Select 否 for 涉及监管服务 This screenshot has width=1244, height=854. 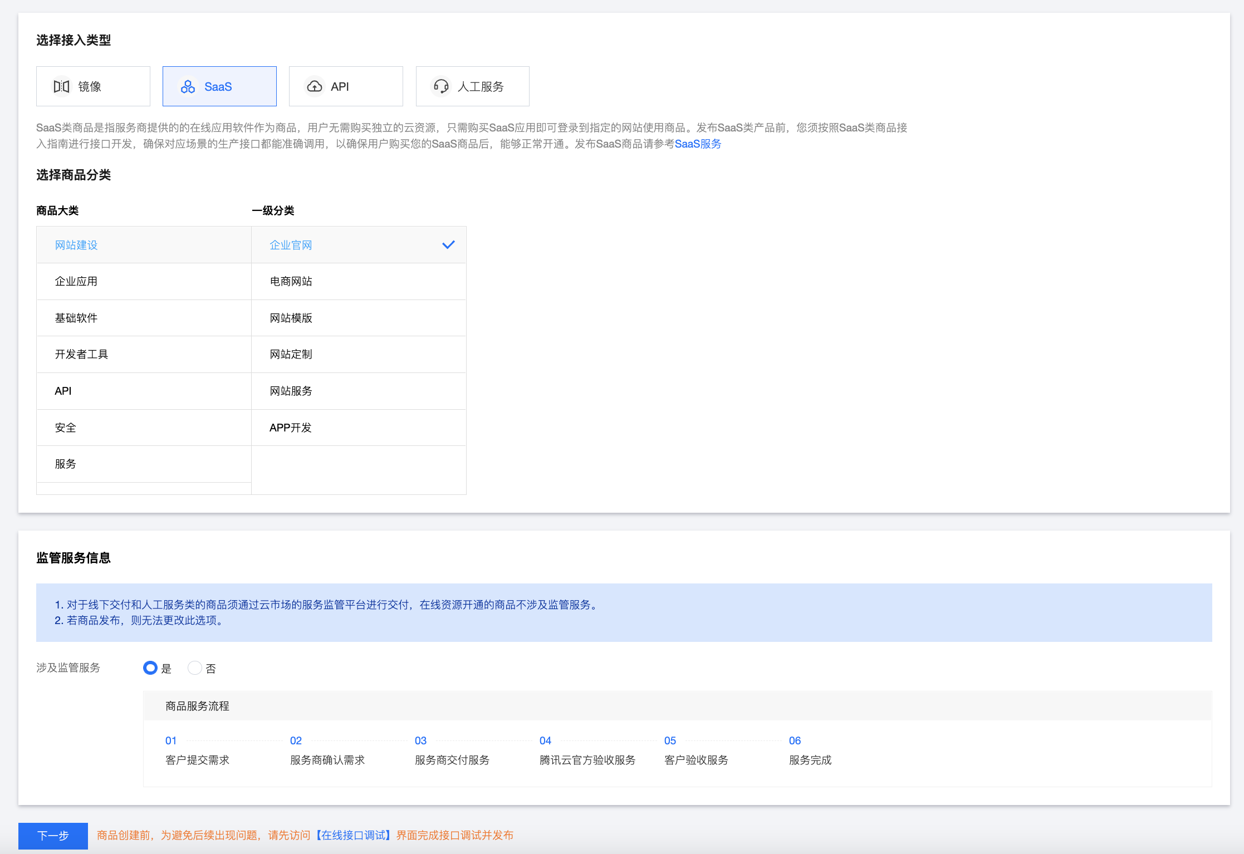pos(194,668)
